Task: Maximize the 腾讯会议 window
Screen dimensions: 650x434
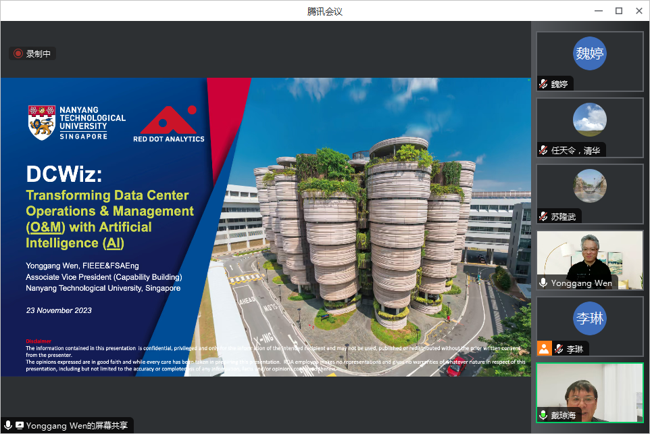Action: [619, 11]
